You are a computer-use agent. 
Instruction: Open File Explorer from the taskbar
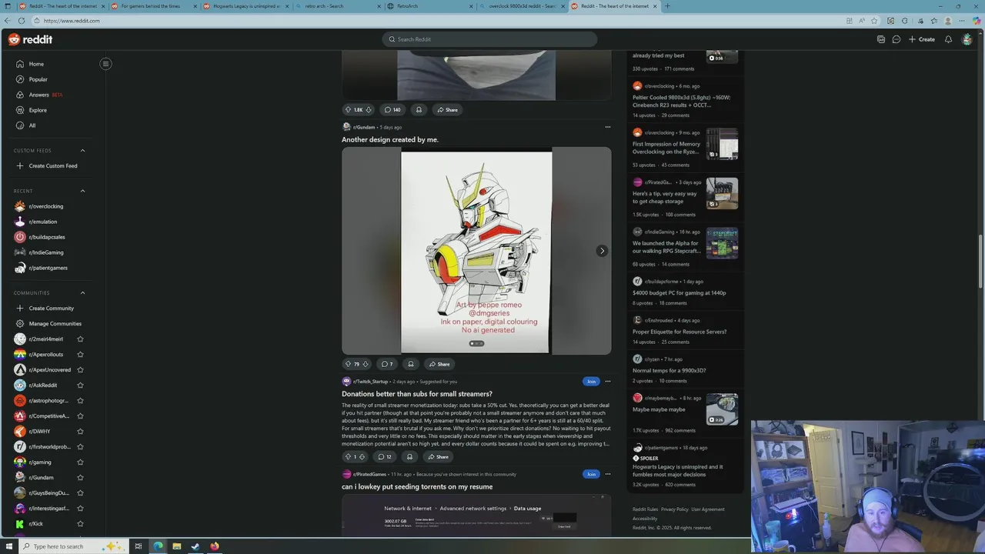click(x=176, y=546)
